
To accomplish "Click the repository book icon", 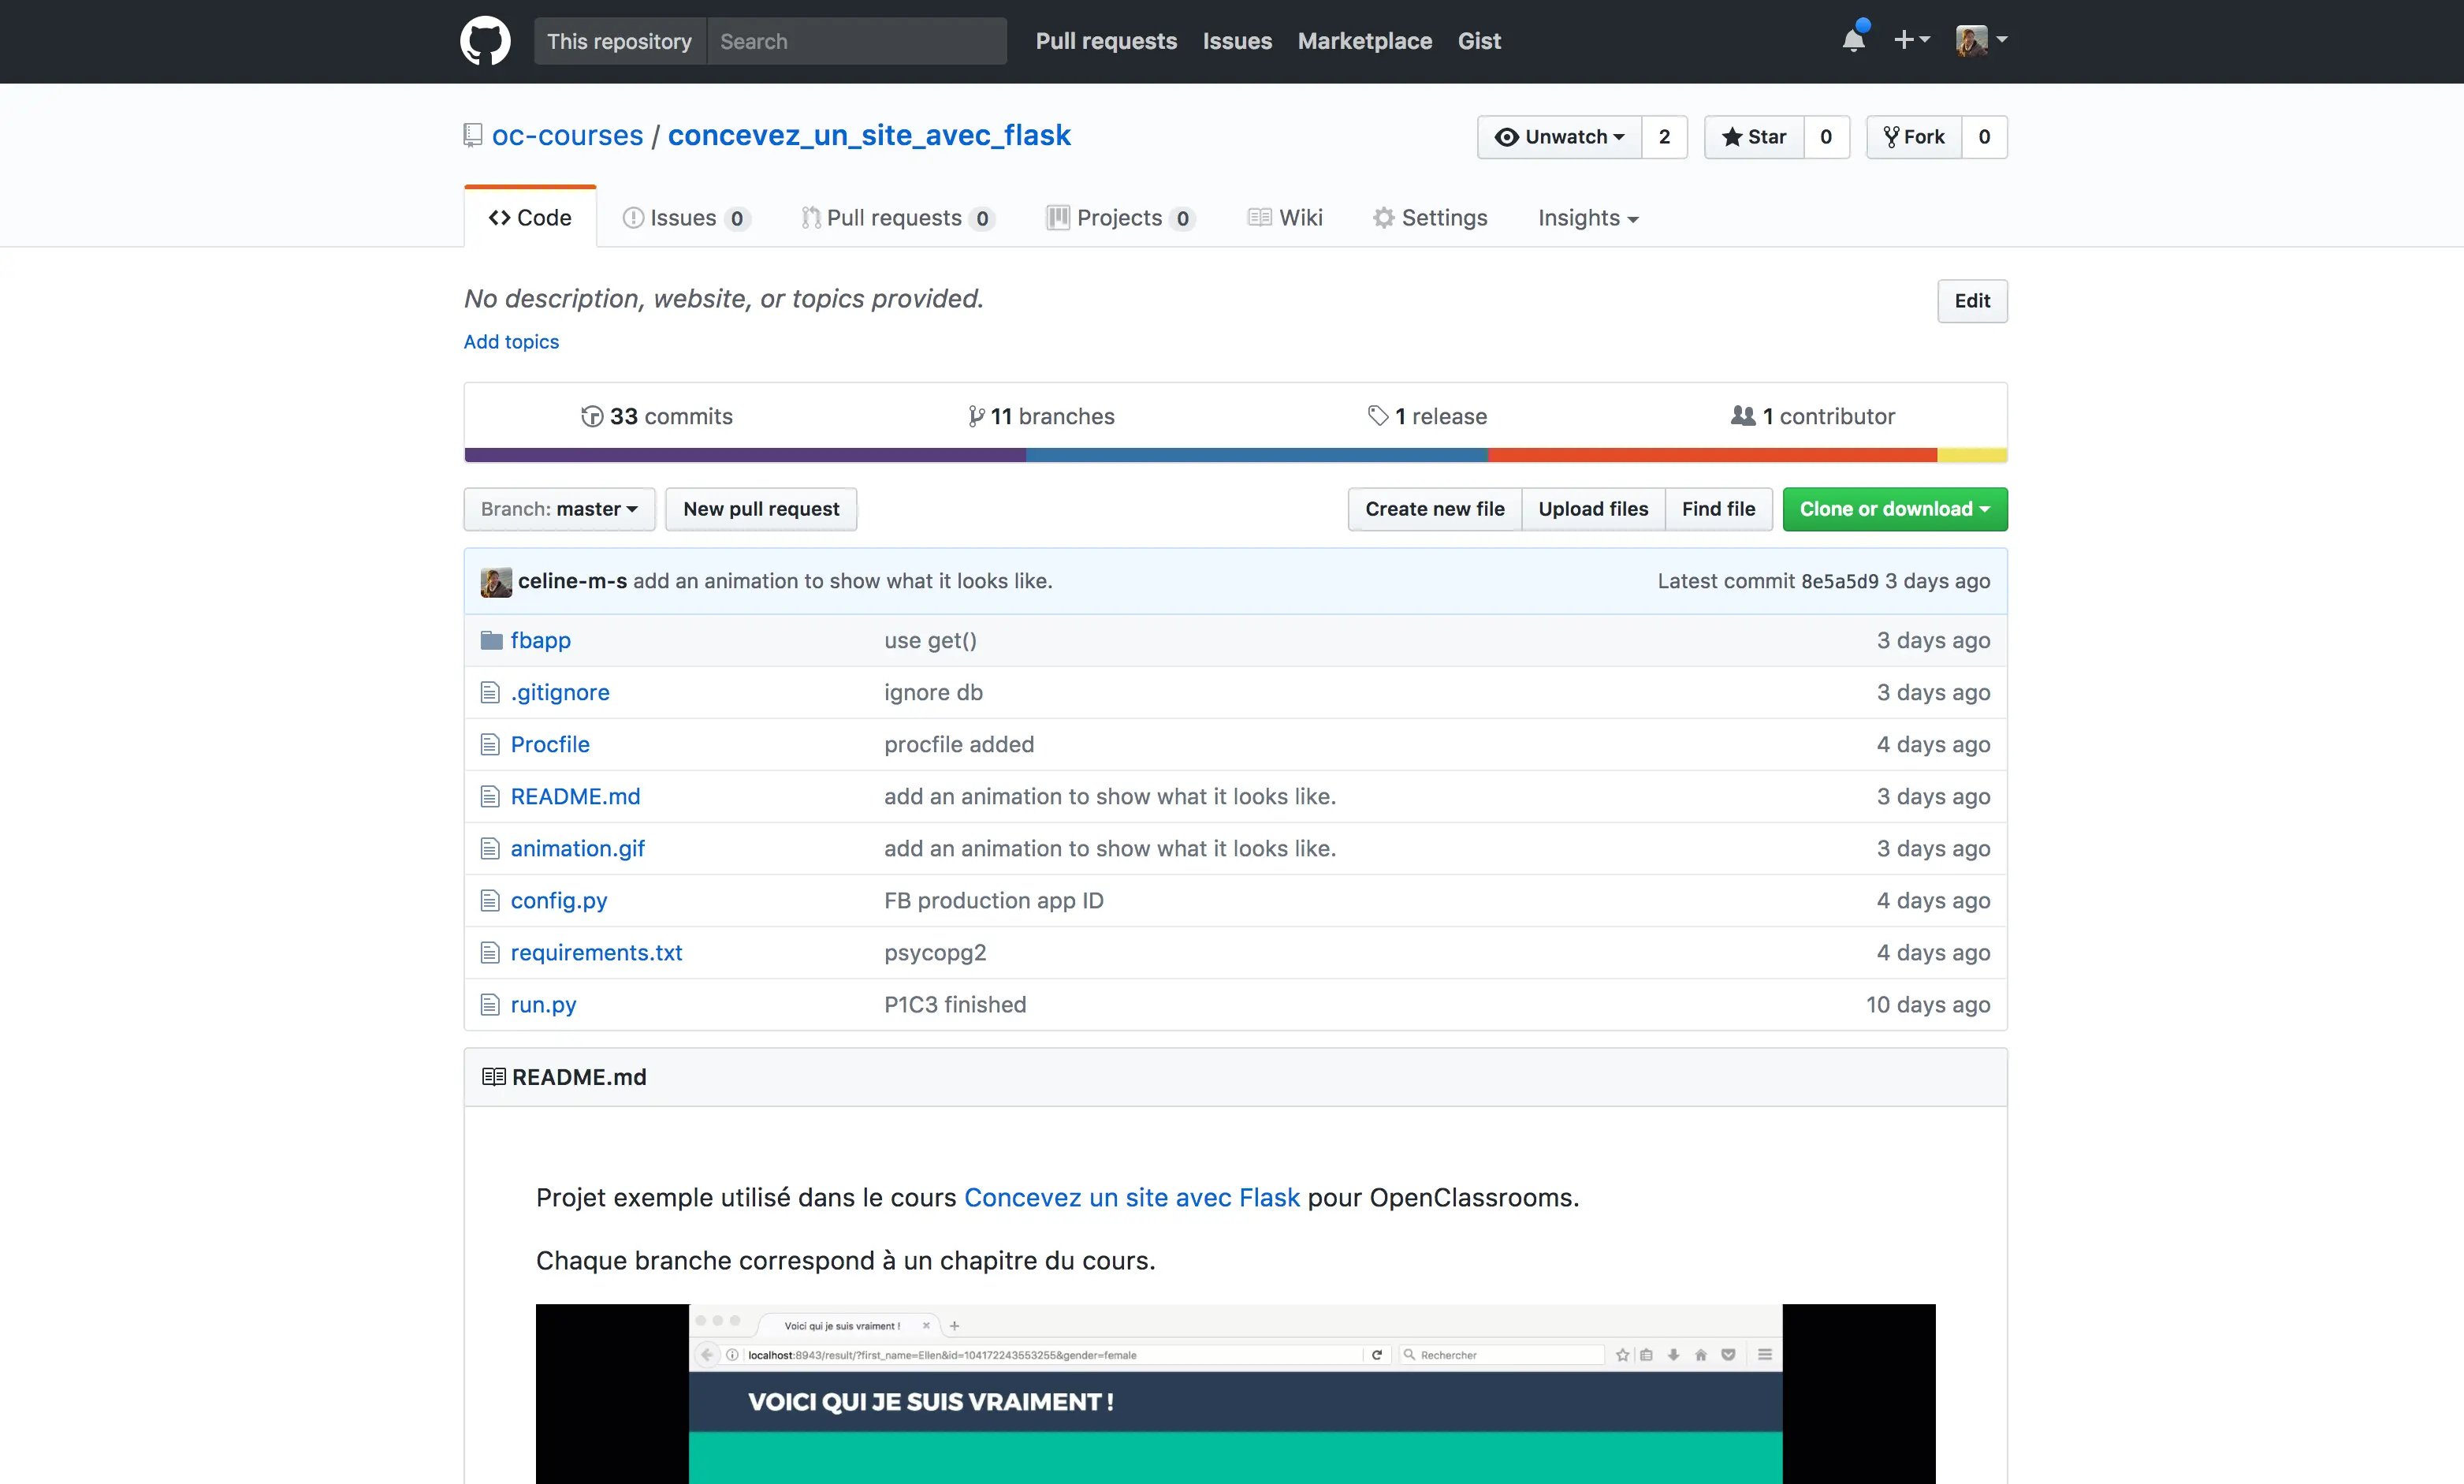I will 473,136.
